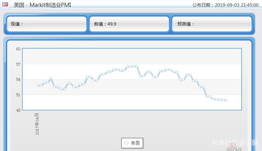Screen dimensions: 262x151
Task: Click the y-axis label 57
Action: click(18, 64)
